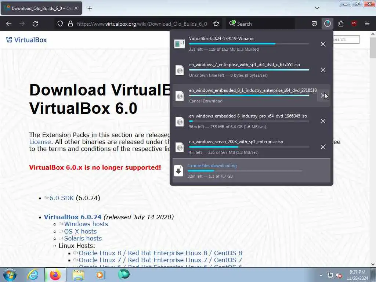Show the 4 more files downloading
This screenshot has height=282, width=376.
[251, 171]
